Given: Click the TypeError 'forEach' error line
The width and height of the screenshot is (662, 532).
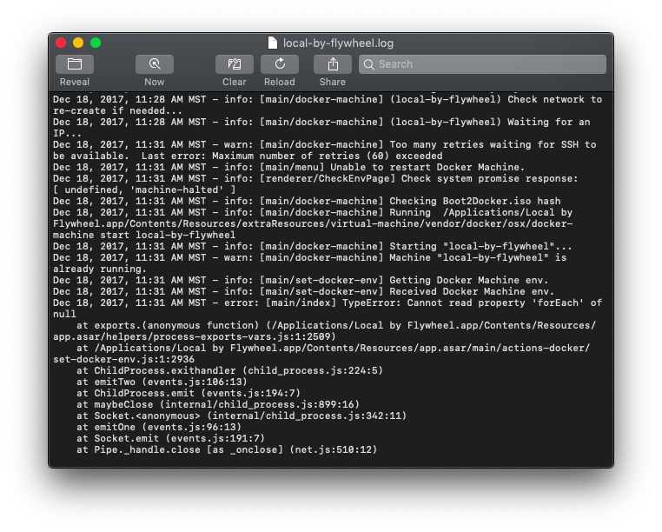Looking at the screenshot, I should pos(328,303).
